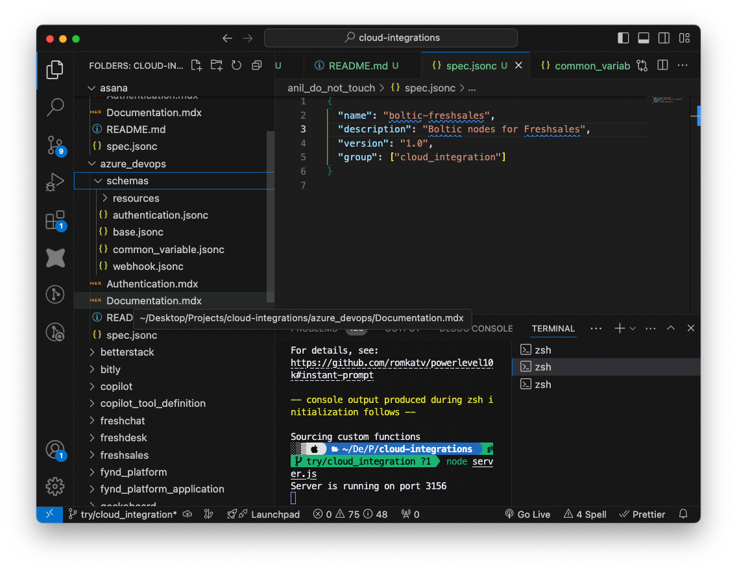
Task: Refresh the explorer file tree
Action: point(236,66)
